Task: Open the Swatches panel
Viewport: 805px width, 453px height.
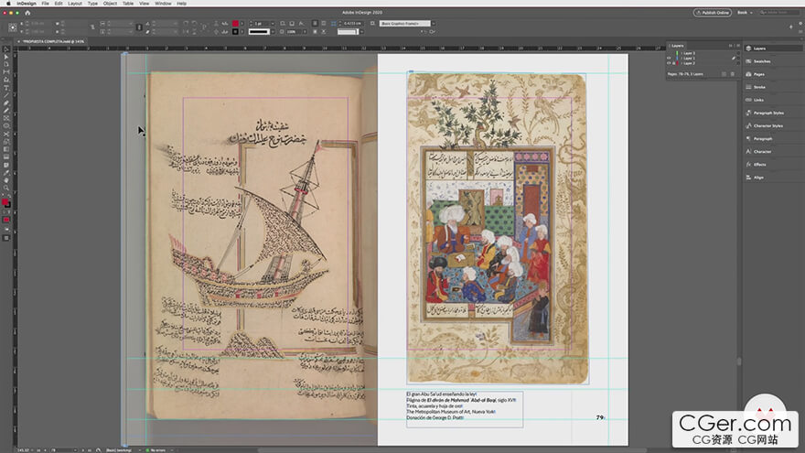Action: coord(773,61)
